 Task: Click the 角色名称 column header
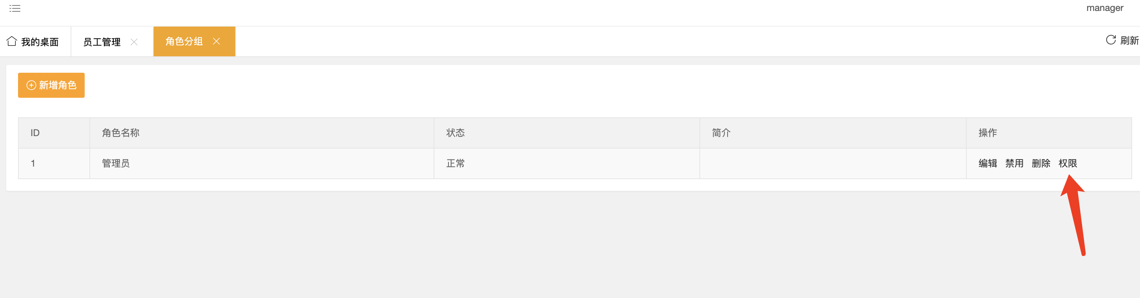click(262, 133)
